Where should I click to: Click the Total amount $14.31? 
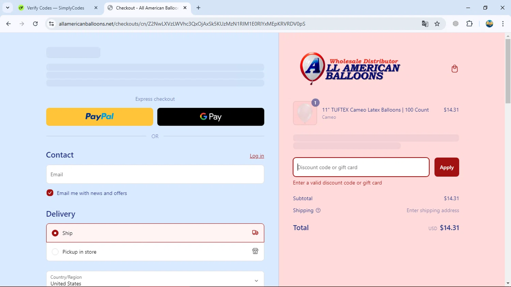tap(449, 228)
